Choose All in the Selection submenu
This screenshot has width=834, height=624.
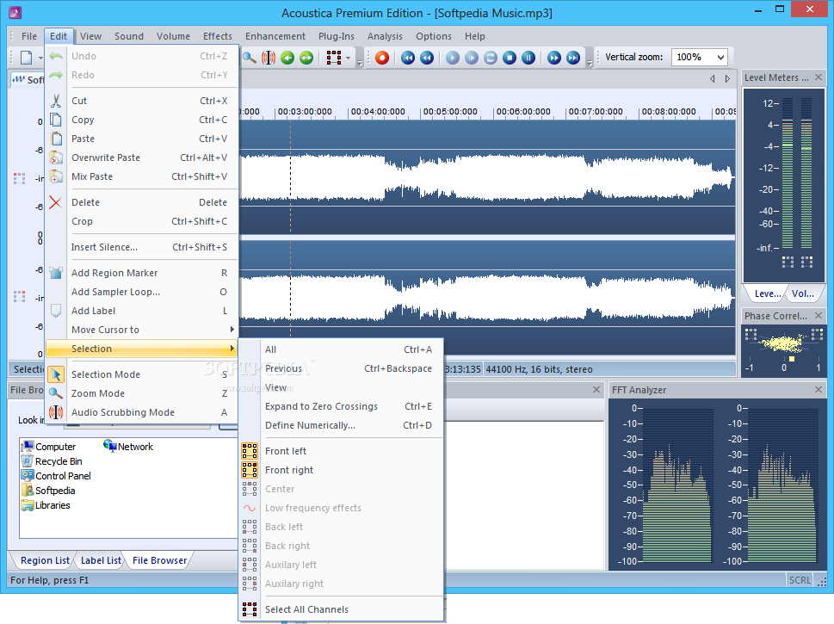tap(341, 349)
